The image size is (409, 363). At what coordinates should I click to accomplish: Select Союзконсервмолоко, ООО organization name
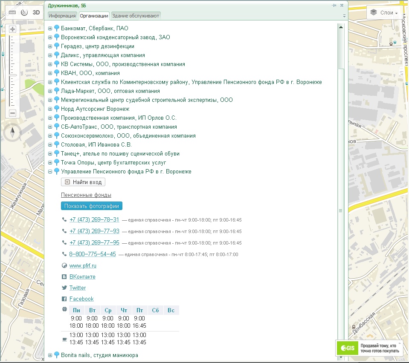click(x=128, y=136)
